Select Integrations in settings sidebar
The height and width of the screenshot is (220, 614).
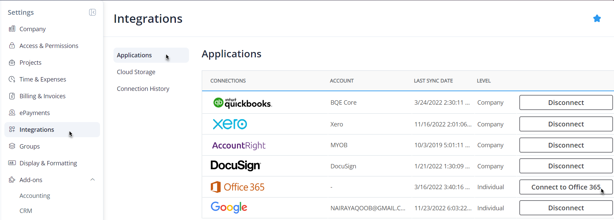tap(52, 129)
